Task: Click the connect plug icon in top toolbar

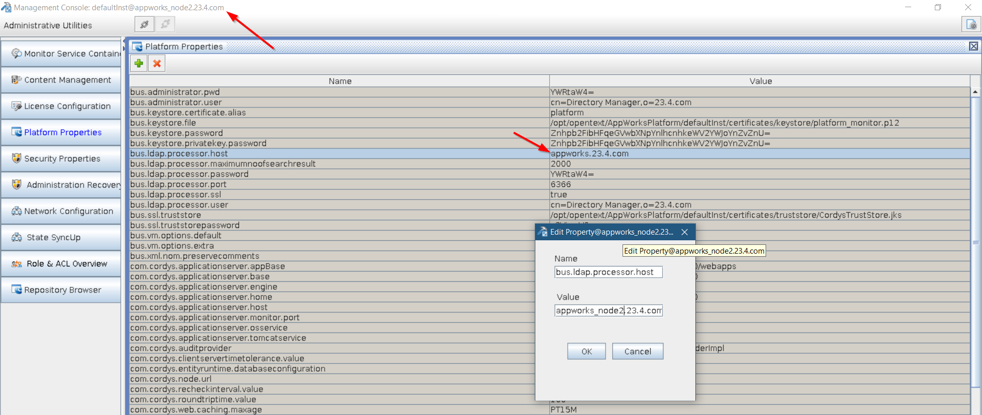Action: pos(145,24)
